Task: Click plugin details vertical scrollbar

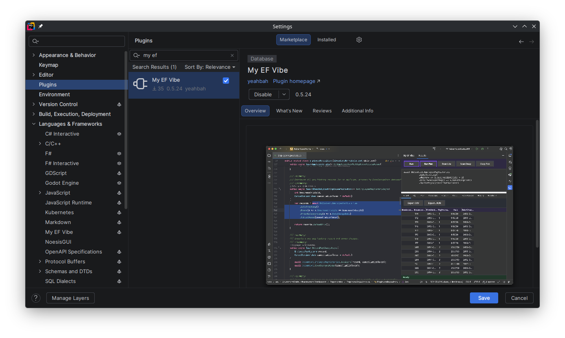Action: pos(537,184)
